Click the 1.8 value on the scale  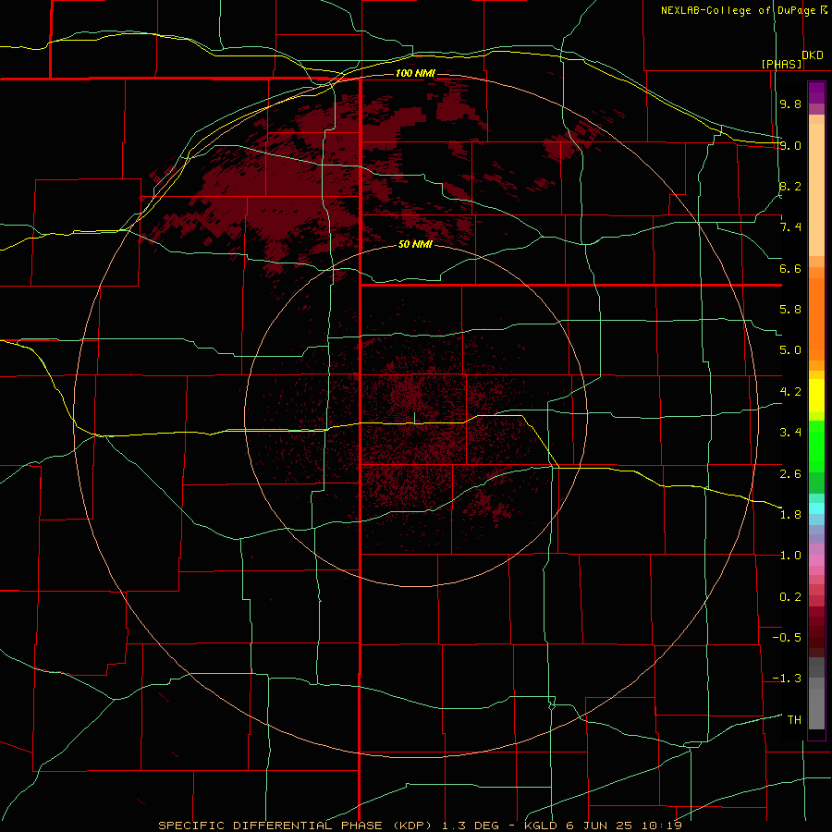[790, 515]
